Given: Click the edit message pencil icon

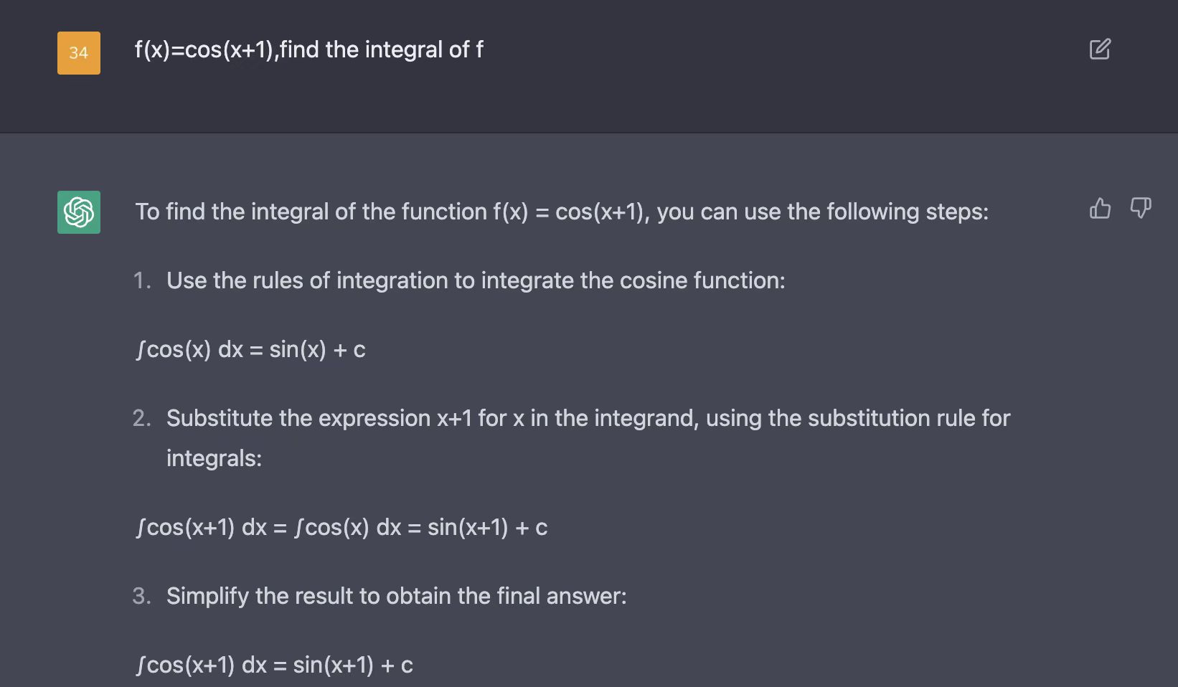Looking at the screenshot, I should pyautogui.click(x=1100, y=49).
